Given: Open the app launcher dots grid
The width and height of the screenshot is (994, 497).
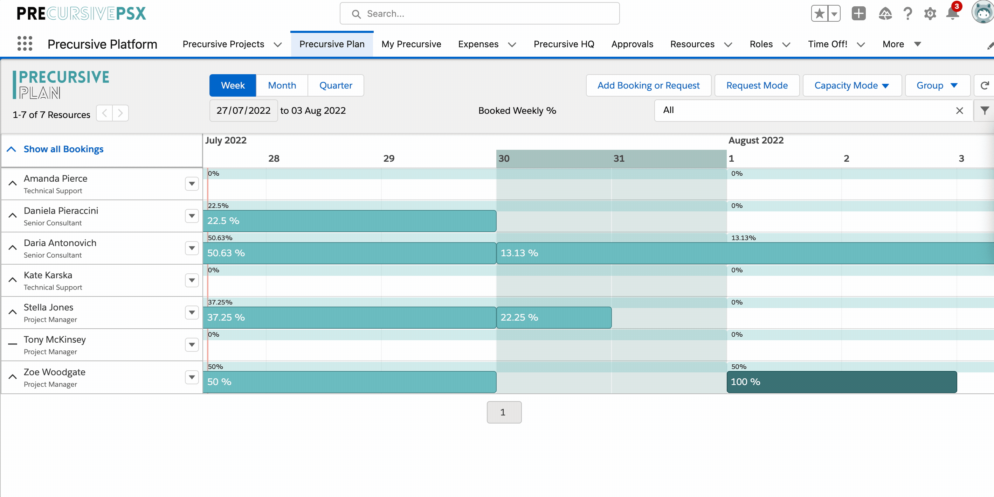Looking at the screenshot, I should click(25, 43).
